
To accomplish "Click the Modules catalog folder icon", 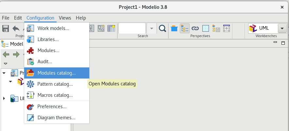I will pyautogui.click(x=30, y=73).
